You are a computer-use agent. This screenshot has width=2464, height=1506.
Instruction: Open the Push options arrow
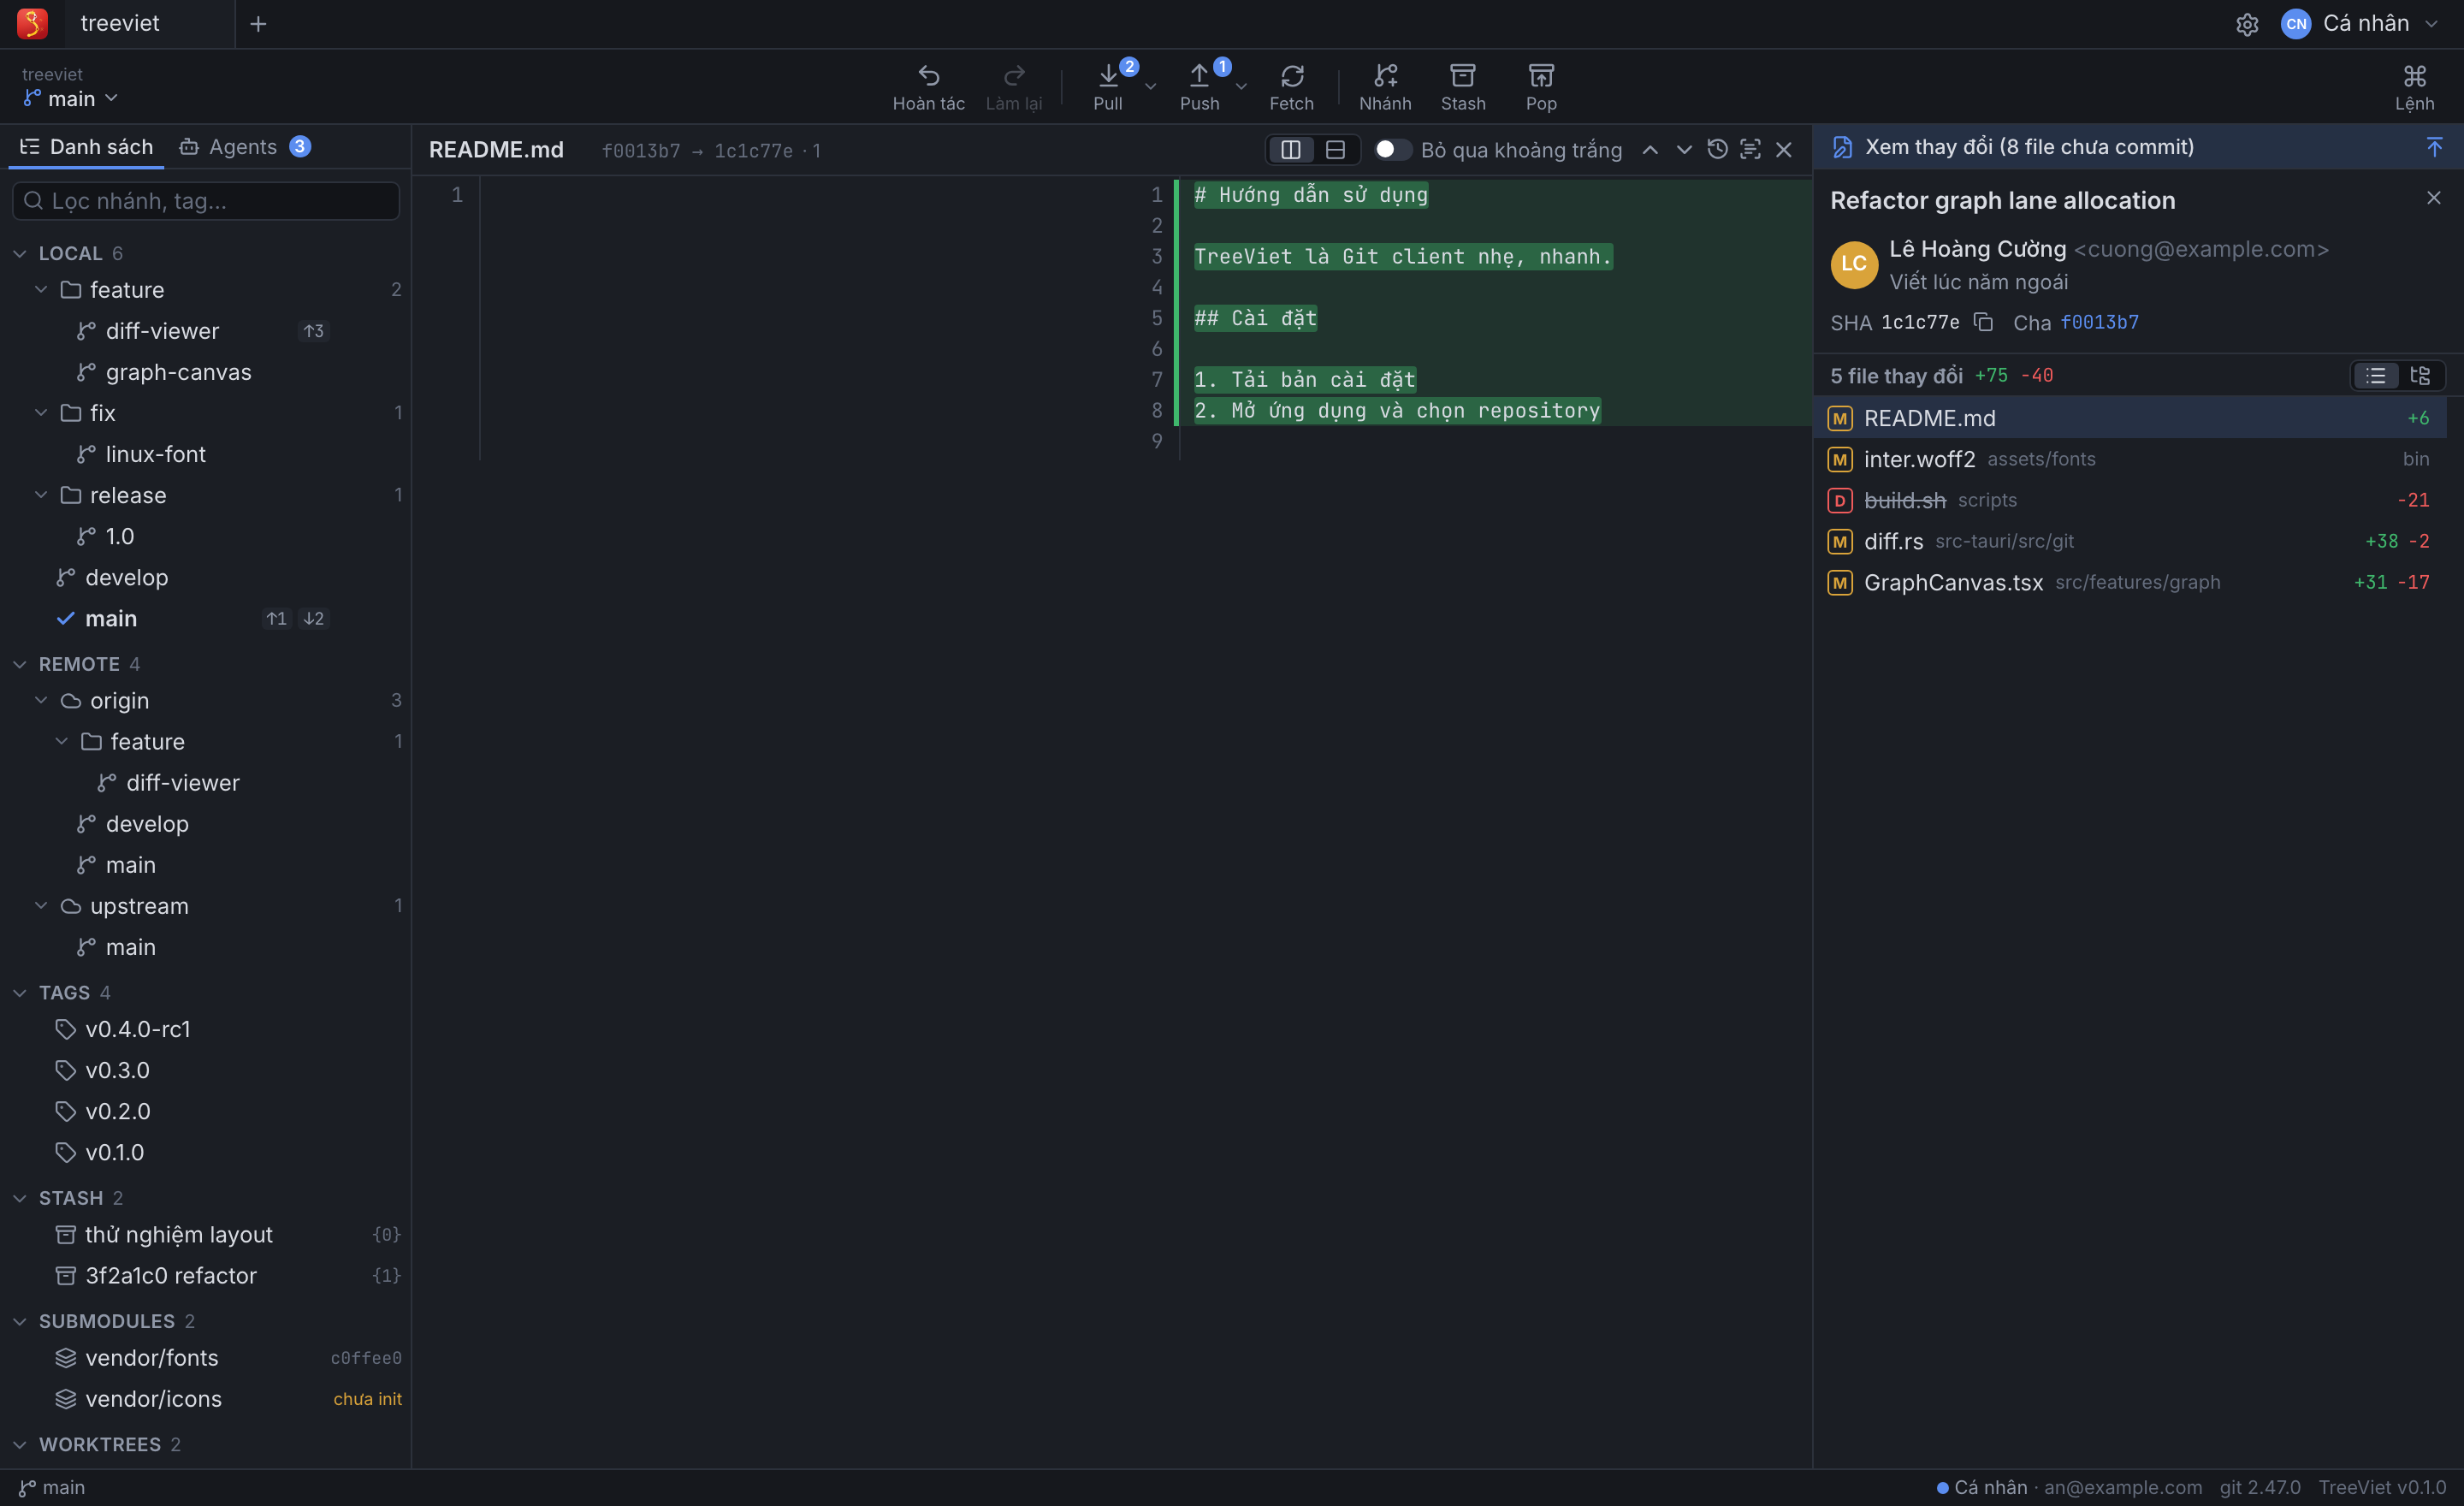(1241, 87)
